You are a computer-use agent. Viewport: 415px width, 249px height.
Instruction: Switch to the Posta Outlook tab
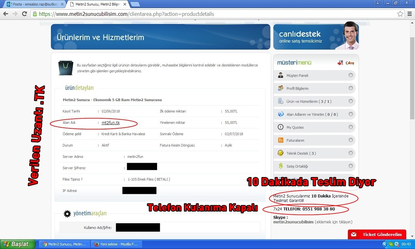35,4
